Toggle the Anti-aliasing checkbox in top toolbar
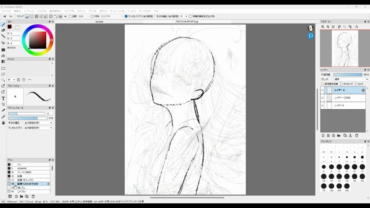 (x=126, y=16)
